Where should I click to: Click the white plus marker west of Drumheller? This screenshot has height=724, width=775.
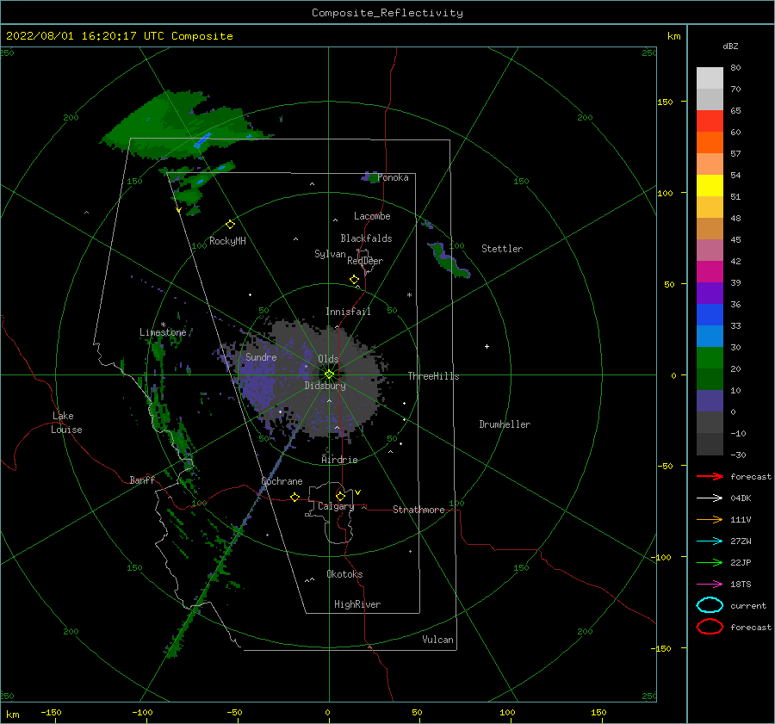[x=487, y=346]
